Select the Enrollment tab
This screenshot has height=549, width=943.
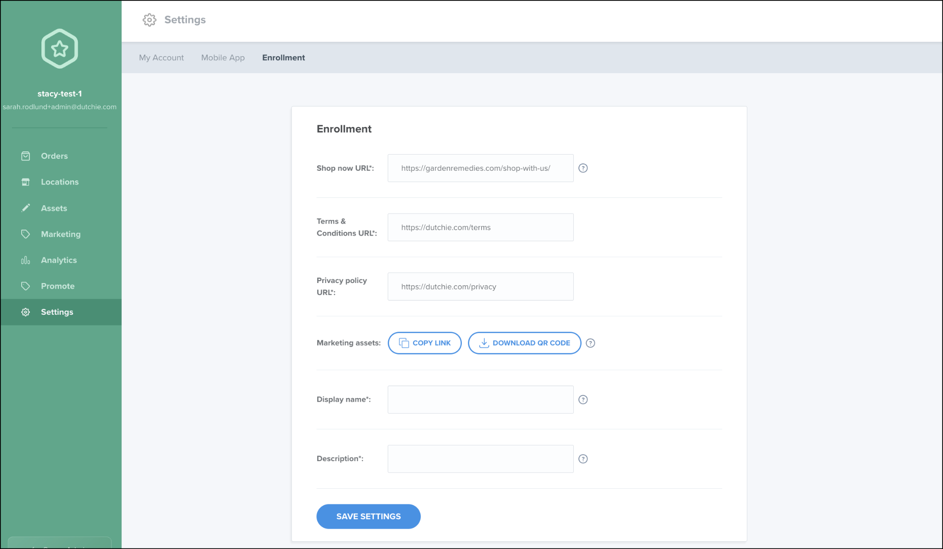tap(284, 58)
